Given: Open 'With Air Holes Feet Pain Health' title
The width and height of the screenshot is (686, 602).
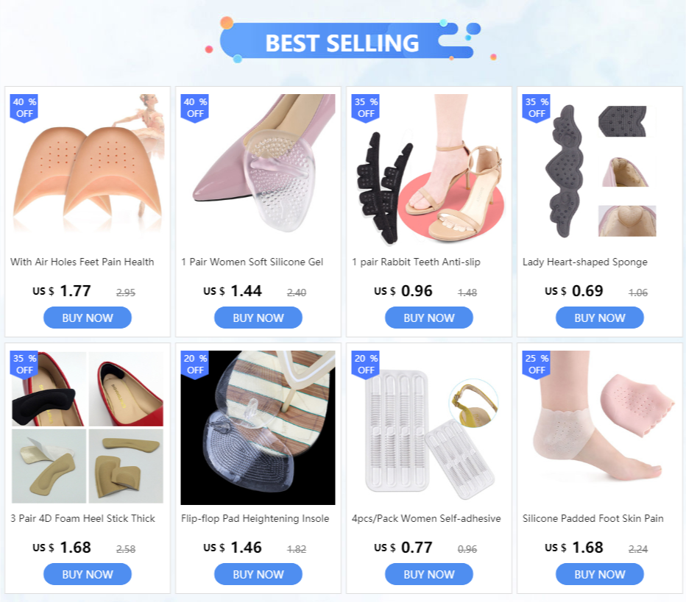Looking at the screenshot, I should tap(82, 262).
